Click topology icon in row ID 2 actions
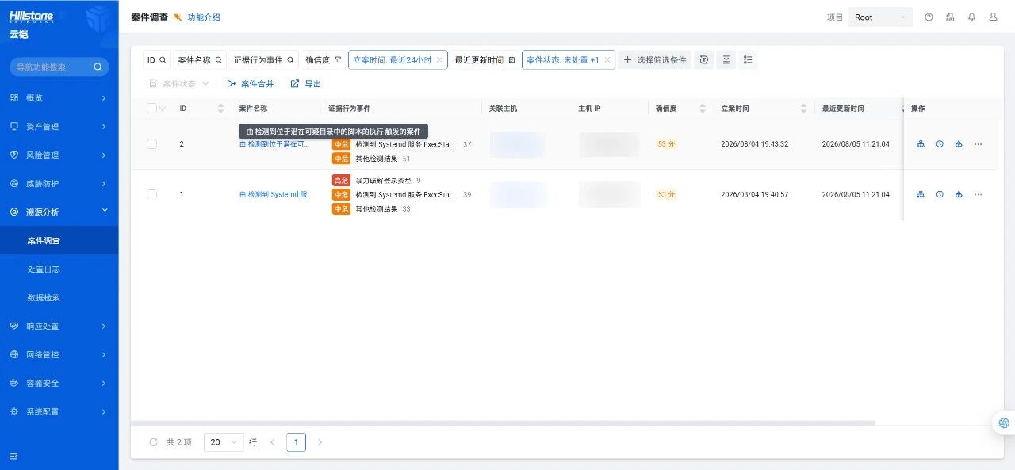Image resolution: width=1015 pixels, height=470 pixels. [x=921, y=144]
